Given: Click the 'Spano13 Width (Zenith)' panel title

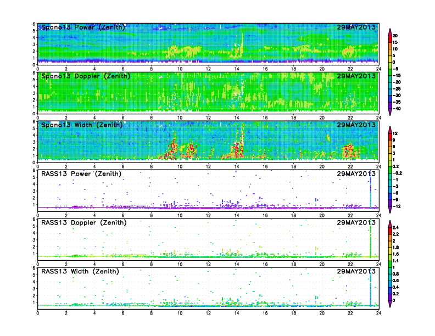Looking at the screenshot, I should (82, 125).
